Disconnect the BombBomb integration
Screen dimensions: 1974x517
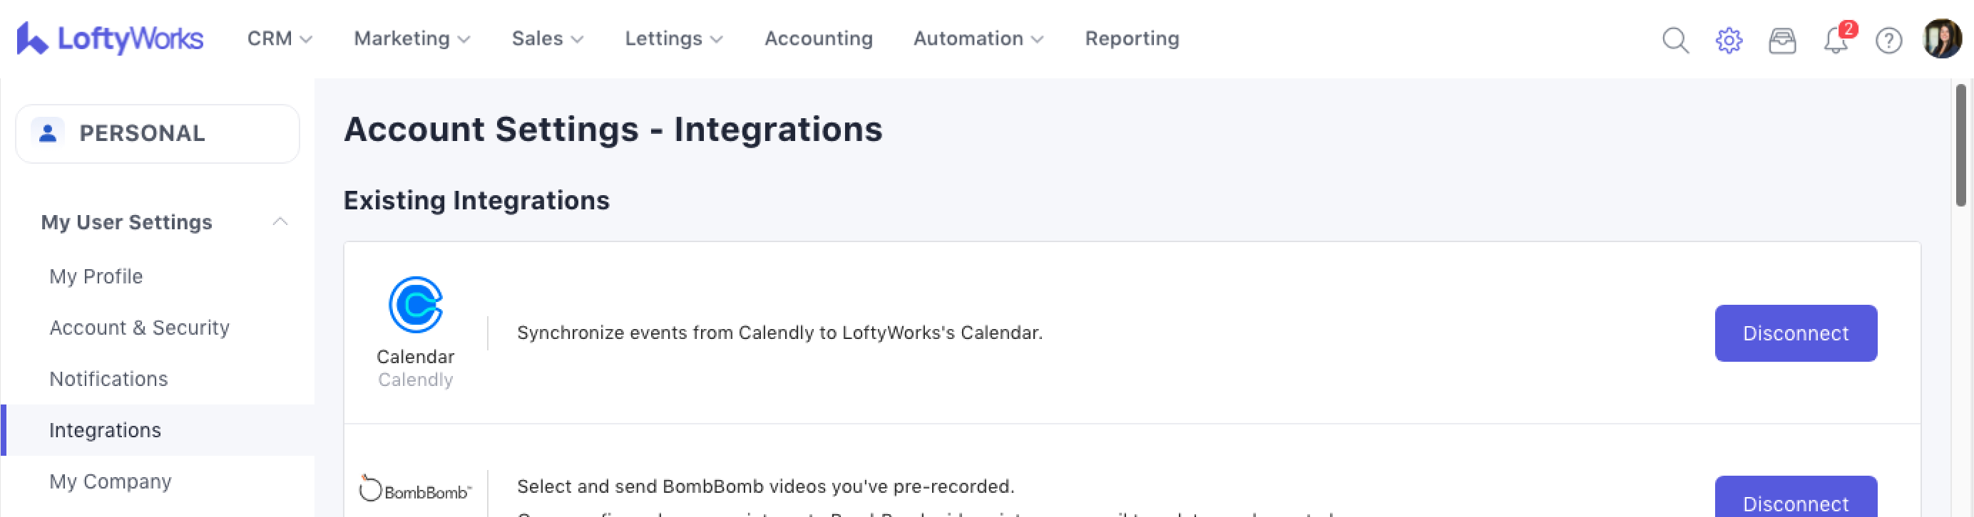click(x=1796, y=502)
